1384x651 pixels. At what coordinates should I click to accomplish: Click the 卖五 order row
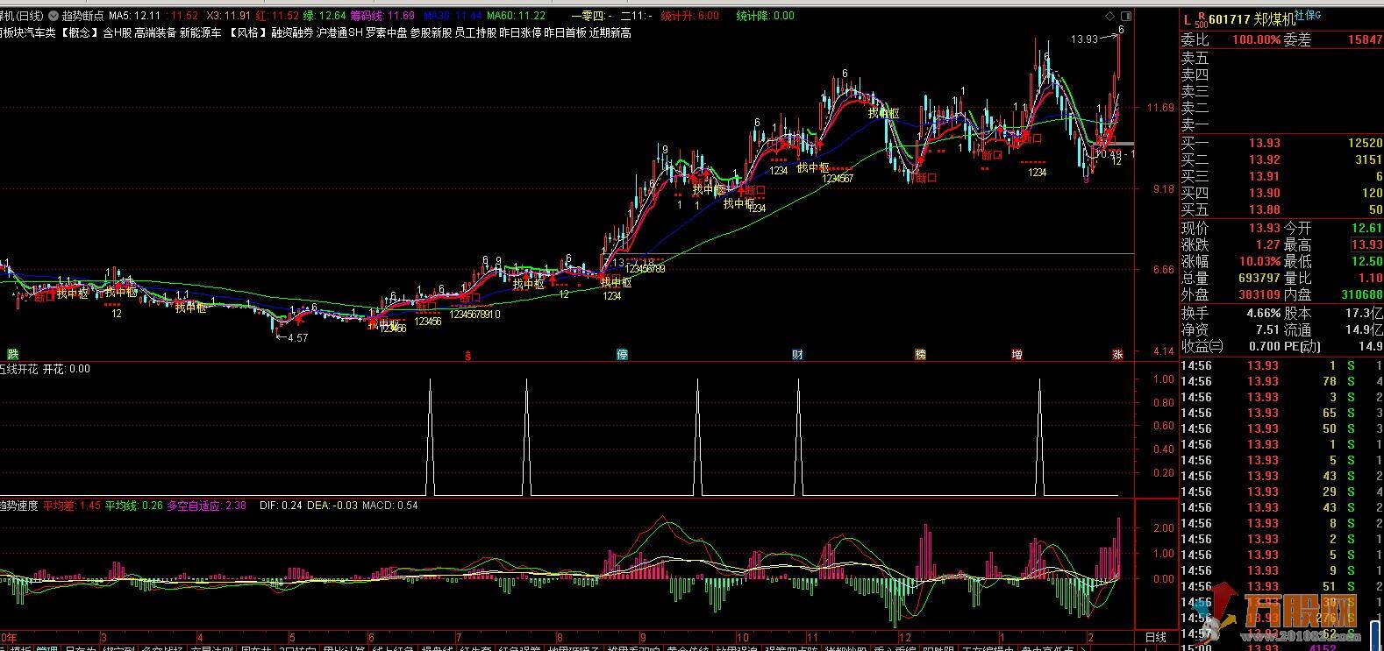point(1281,58)
